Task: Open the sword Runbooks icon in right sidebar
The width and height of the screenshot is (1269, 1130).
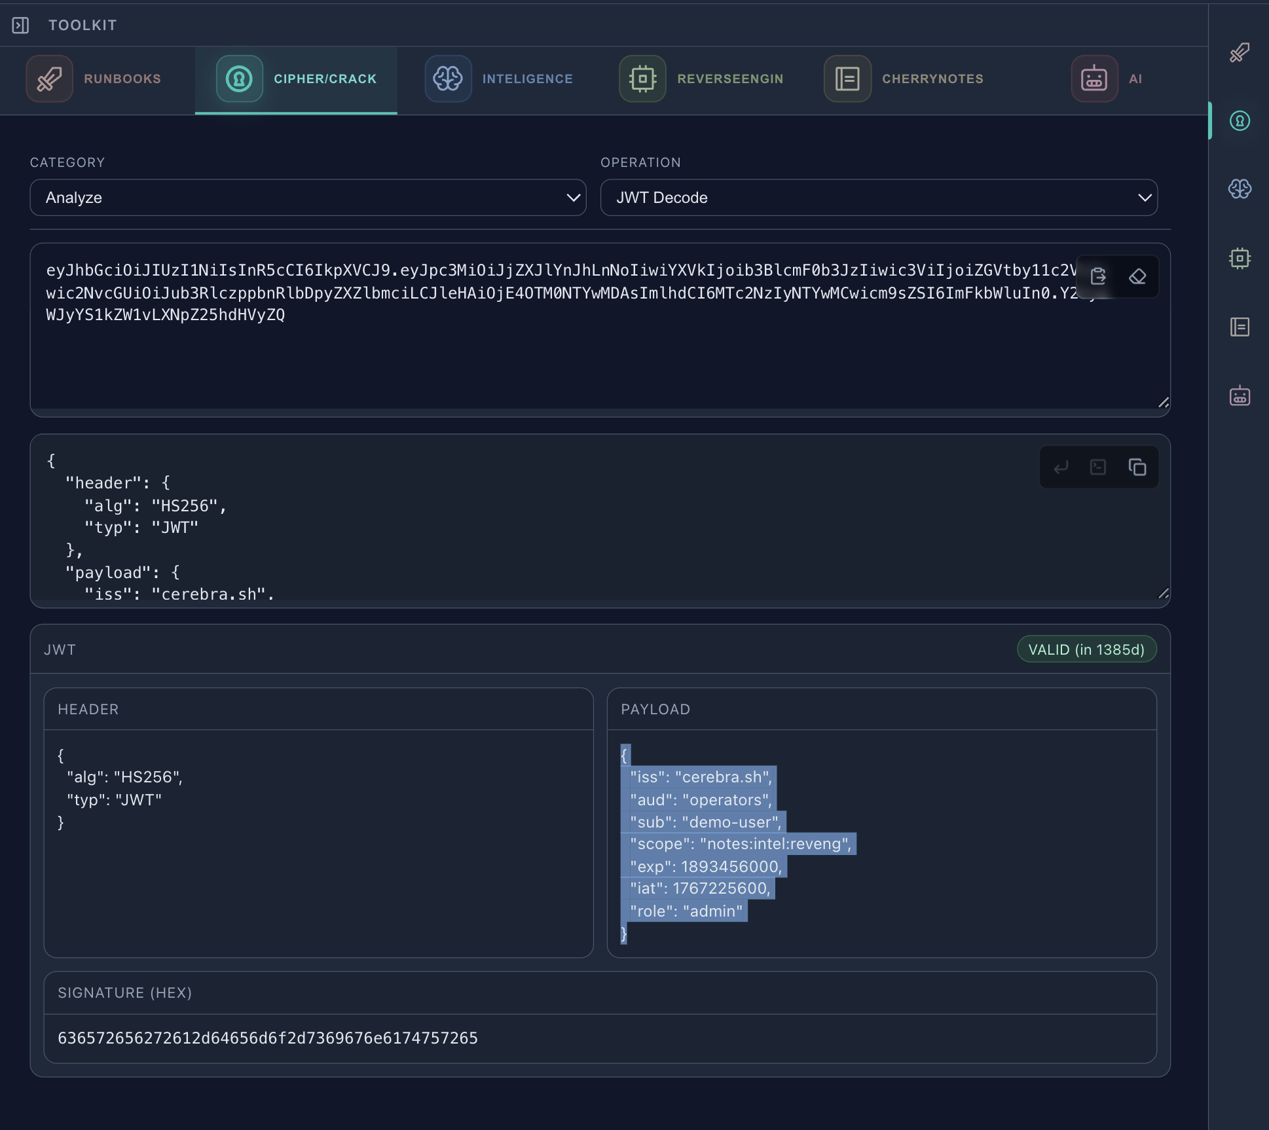Action: (x=1239, y=52)
